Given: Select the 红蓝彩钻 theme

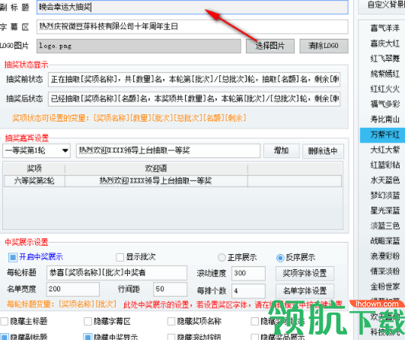Looking at the screenshot, I should pyautogui.click(x=385, y=165).
